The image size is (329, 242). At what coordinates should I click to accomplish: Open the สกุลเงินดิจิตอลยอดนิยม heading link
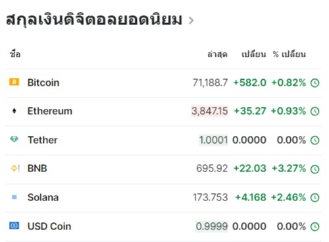coord(94,19)
